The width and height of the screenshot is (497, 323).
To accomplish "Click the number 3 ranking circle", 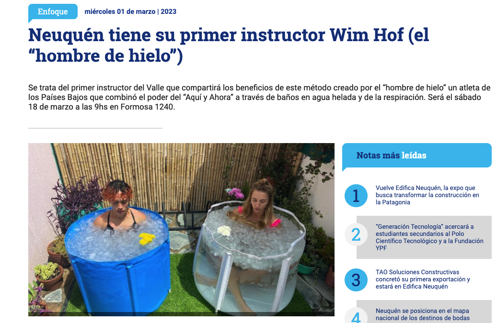I will pyautogui.click(x=356, y=279).
